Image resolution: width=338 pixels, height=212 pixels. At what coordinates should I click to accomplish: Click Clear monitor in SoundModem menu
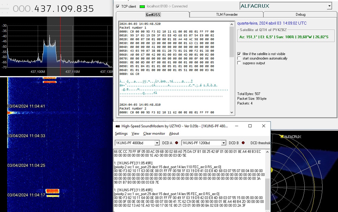(154, 134)
